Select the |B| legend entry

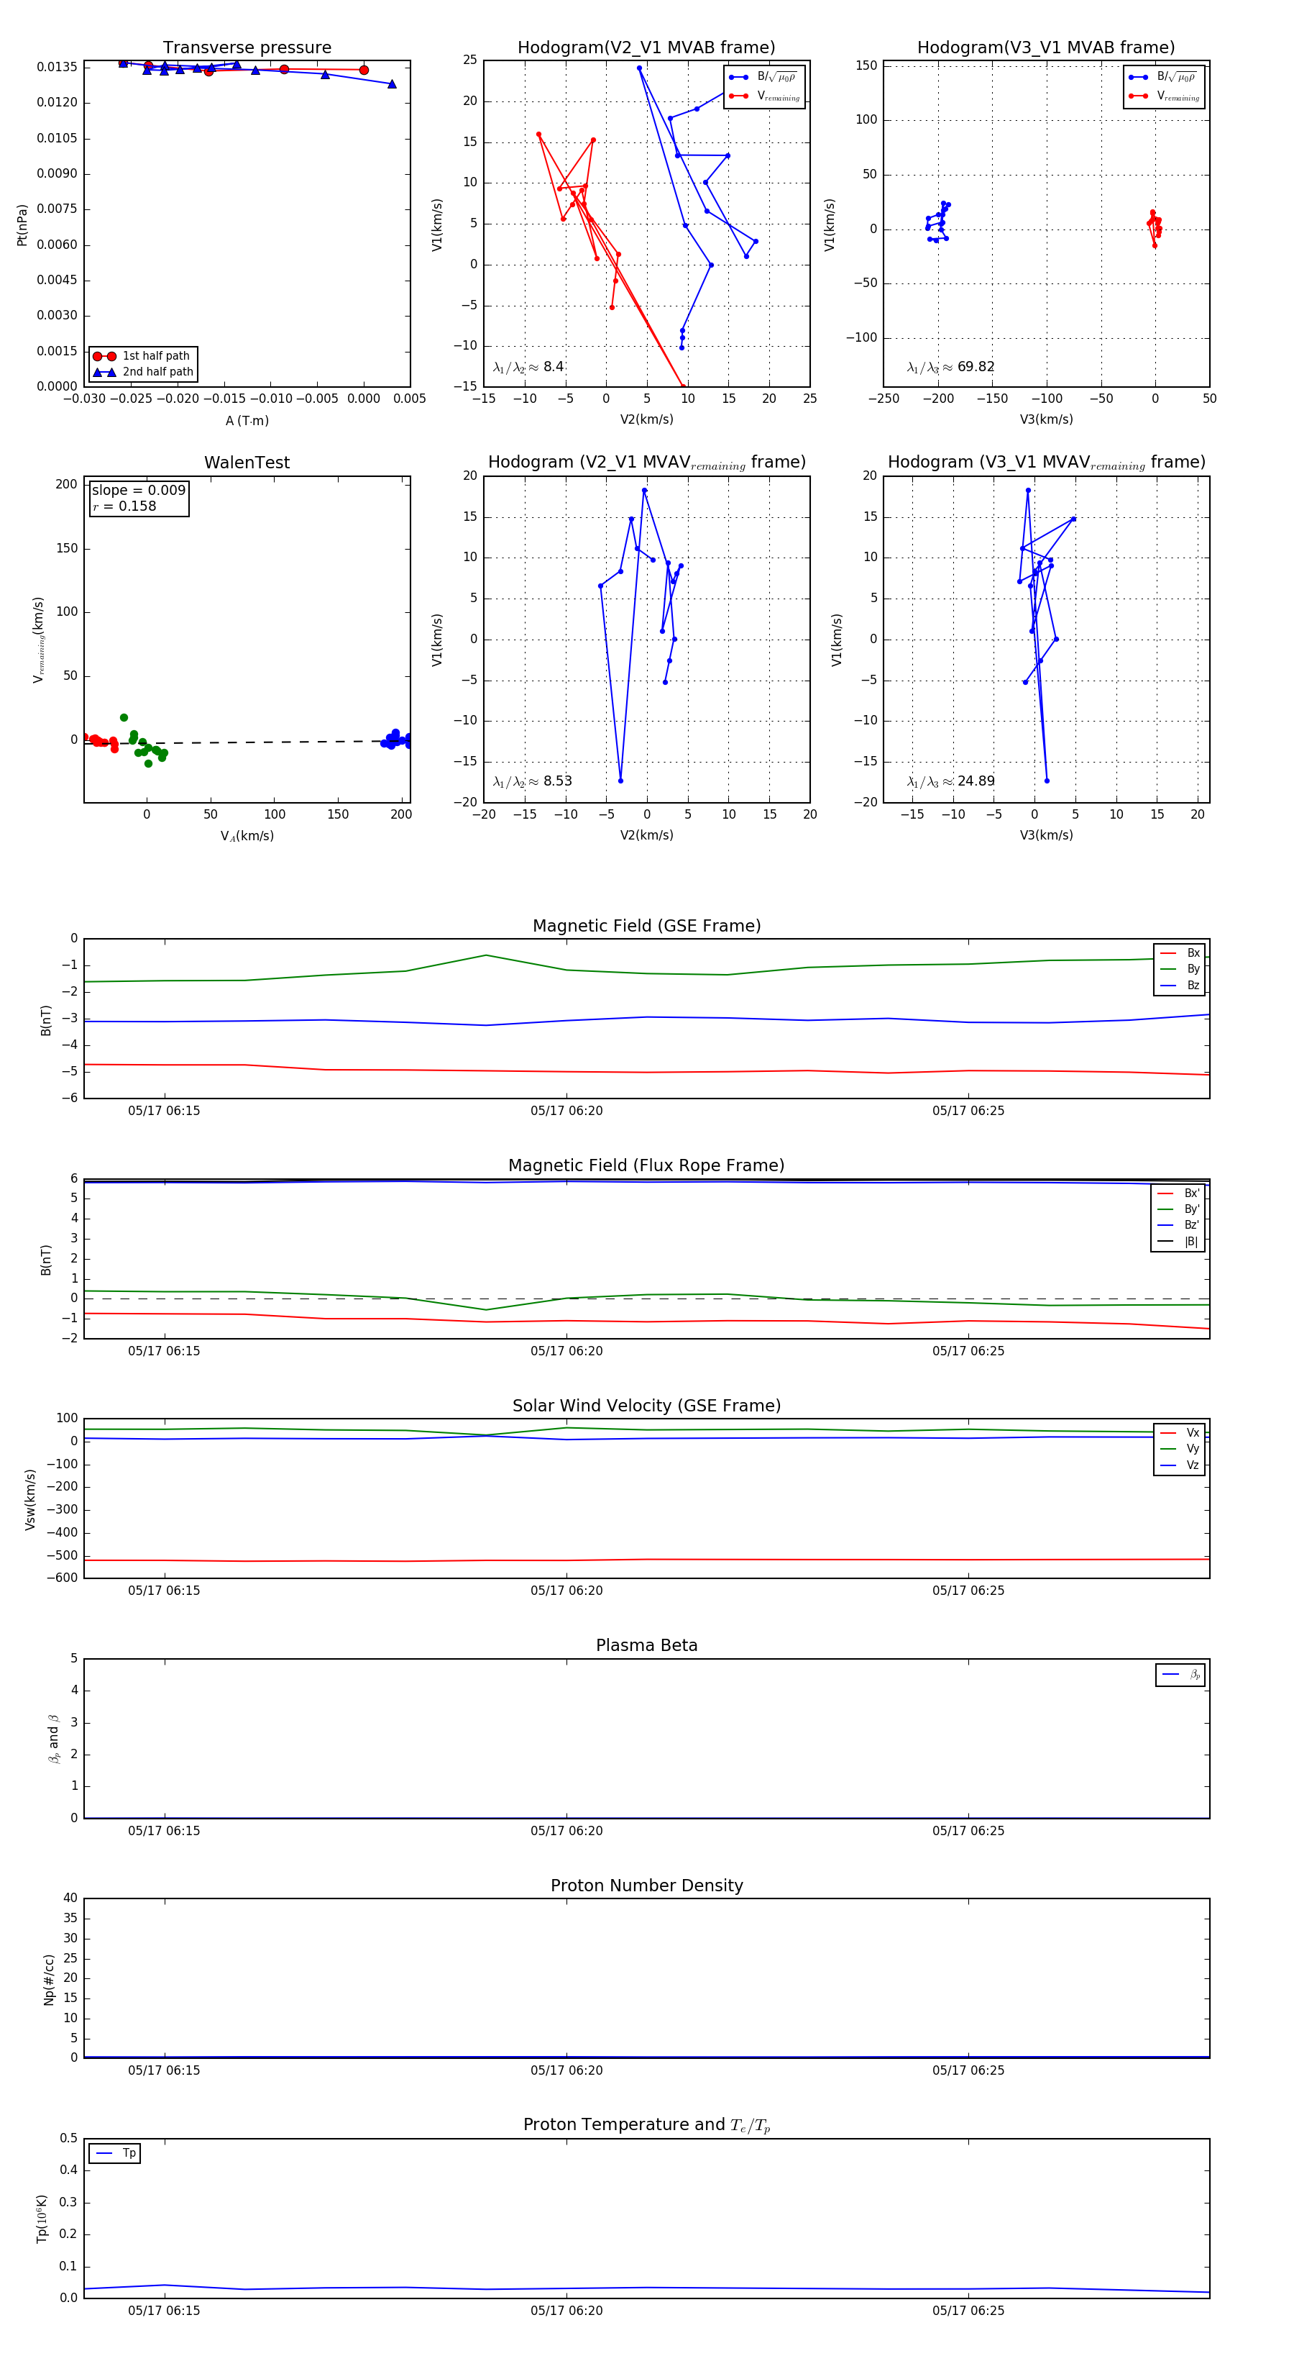click(x=1179, y=1242)
